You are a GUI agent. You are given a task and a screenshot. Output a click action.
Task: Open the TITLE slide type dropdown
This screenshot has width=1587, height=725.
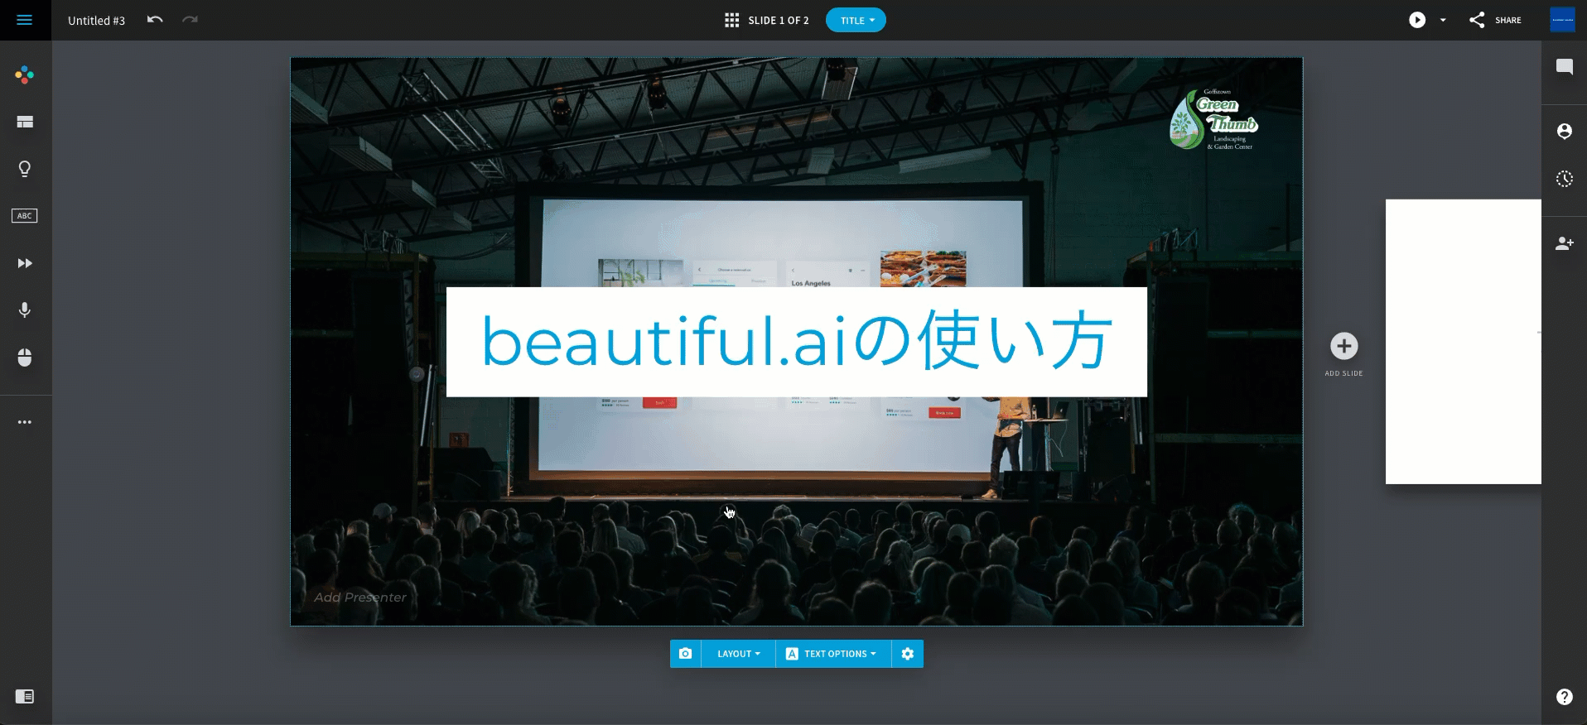[856, 20]
